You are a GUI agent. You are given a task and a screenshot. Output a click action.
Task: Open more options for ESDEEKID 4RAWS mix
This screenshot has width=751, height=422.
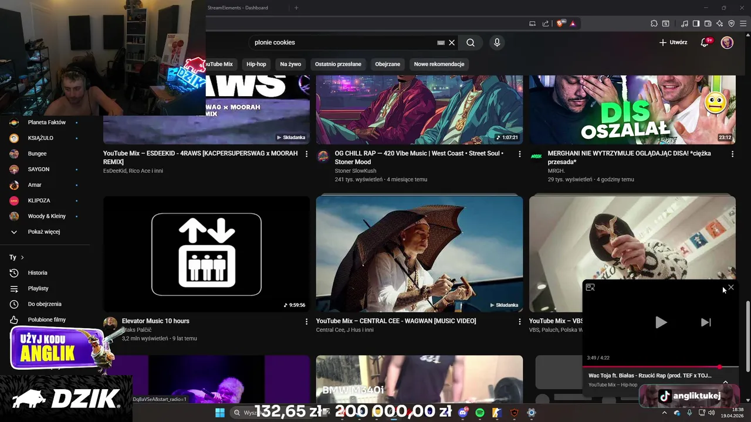coord(306,154)
